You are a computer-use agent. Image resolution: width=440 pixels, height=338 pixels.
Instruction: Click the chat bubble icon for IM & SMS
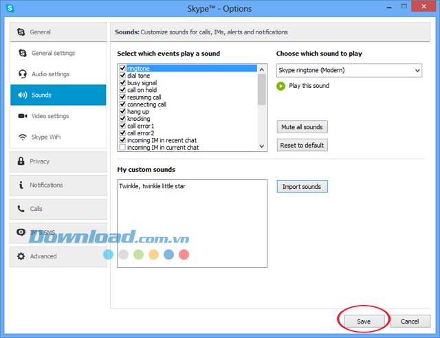[x=21, y=232]
